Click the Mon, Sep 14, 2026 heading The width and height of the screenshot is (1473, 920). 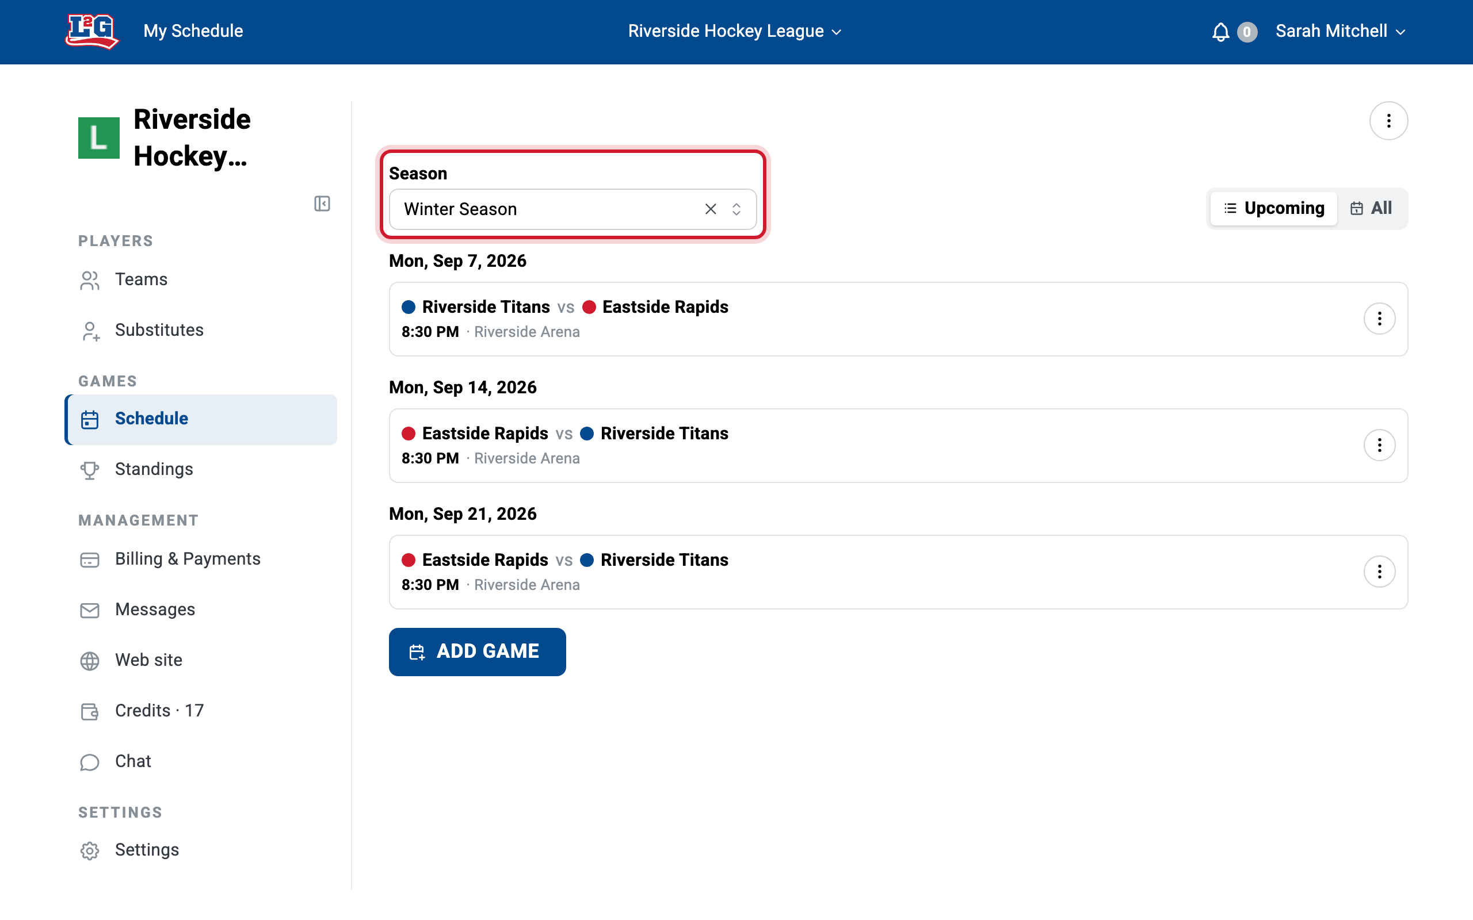point(463,388)
